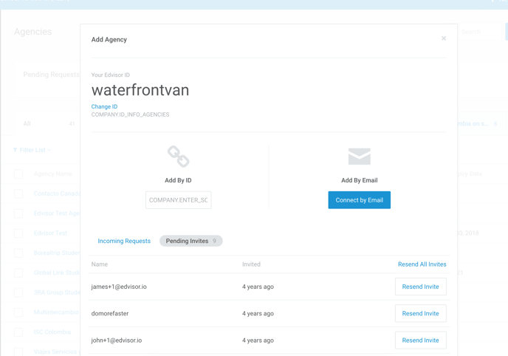Focus the Add By ID input field

pos(178,200)
